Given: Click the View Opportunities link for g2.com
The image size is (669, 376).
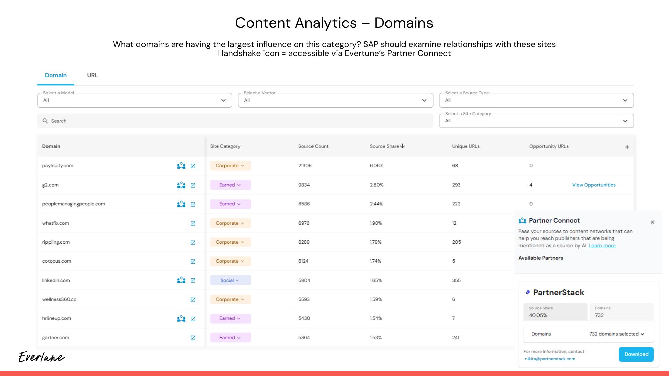Looking at the screenshot, I should (x=594, y=185).
